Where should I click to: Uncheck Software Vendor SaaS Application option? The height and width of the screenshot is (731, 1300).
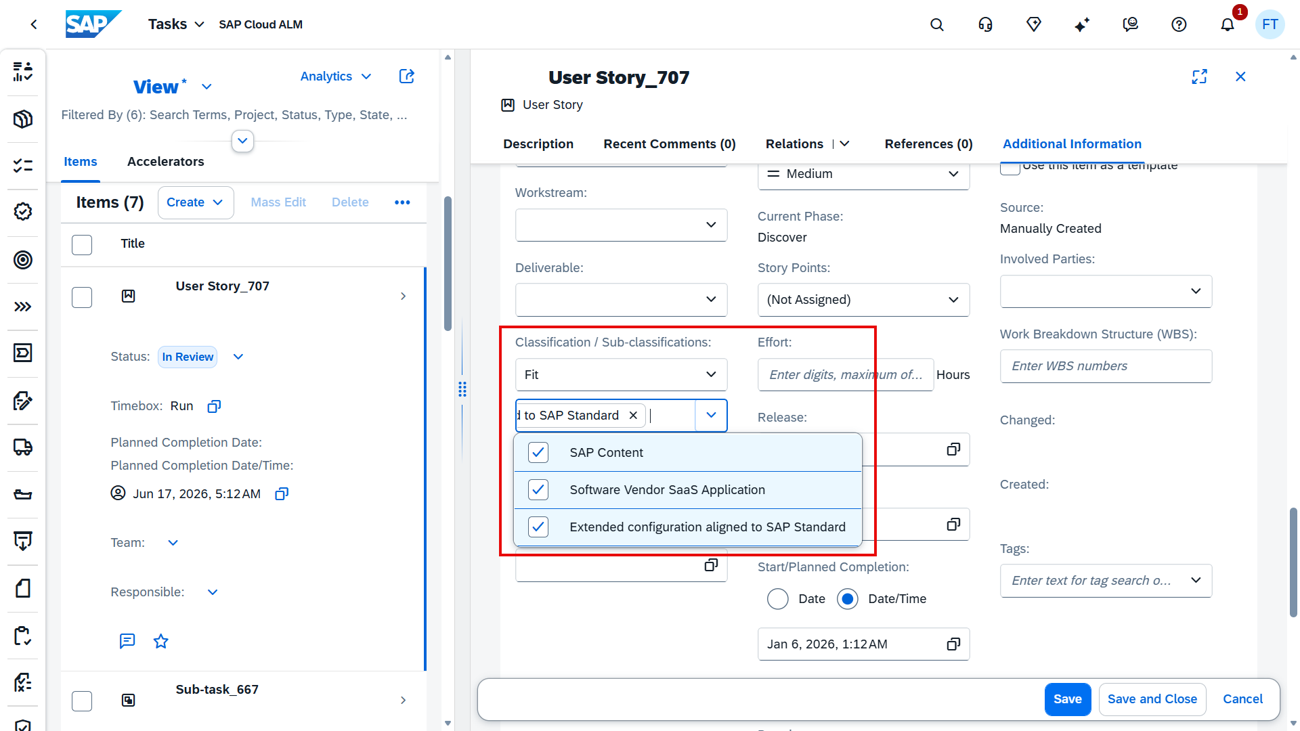(x=538, y=490)
